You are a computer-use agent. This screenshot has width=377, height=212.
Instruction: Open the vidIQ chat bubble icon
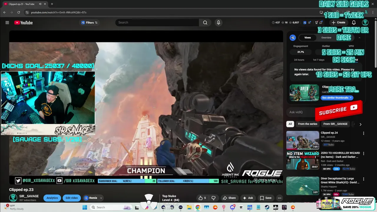click(321, 23)
